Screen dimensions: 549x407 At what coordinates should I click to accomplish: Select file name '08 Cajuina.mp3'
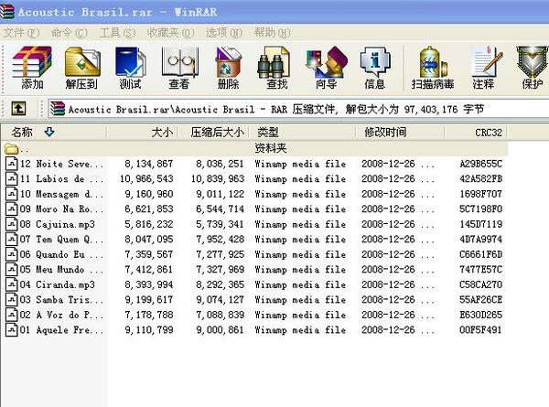(x=58, y=224)
